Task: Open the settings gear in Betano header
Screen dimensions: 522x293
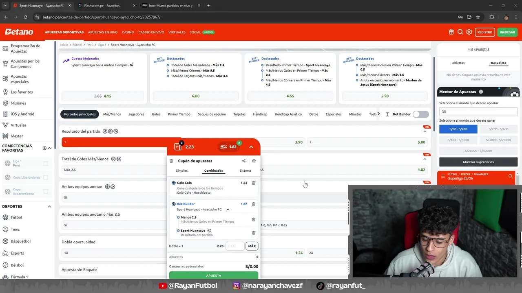Action: point(469,32)
